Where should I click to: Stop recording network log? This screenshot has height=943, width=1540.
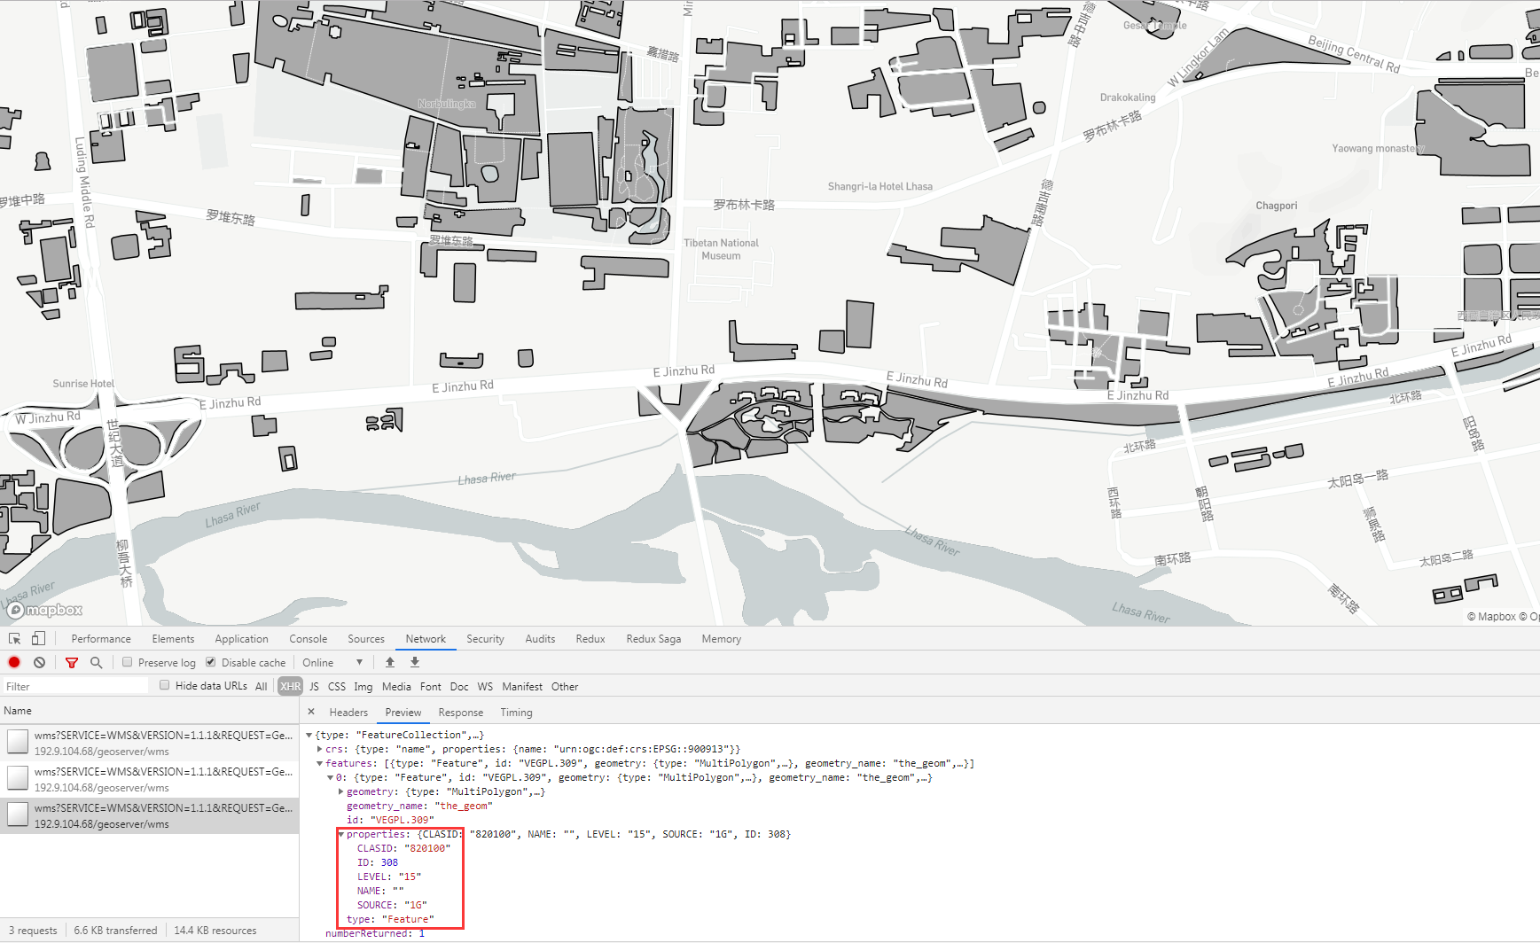pyautogui.click(x=13, y=662)
